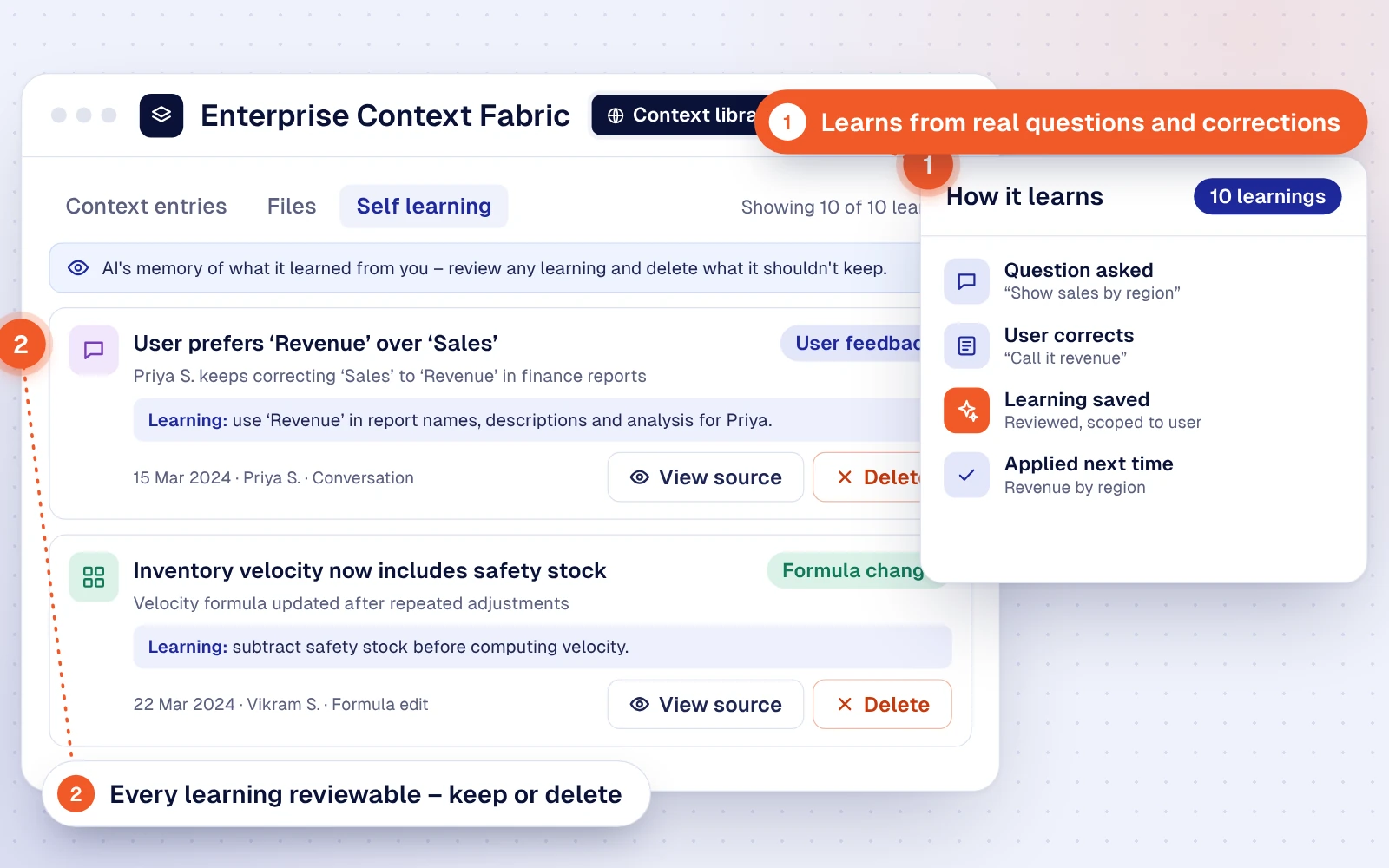1389x868 pixels.
Task: Click the grid icon on the Inventory velocity card
Action: 94,577
